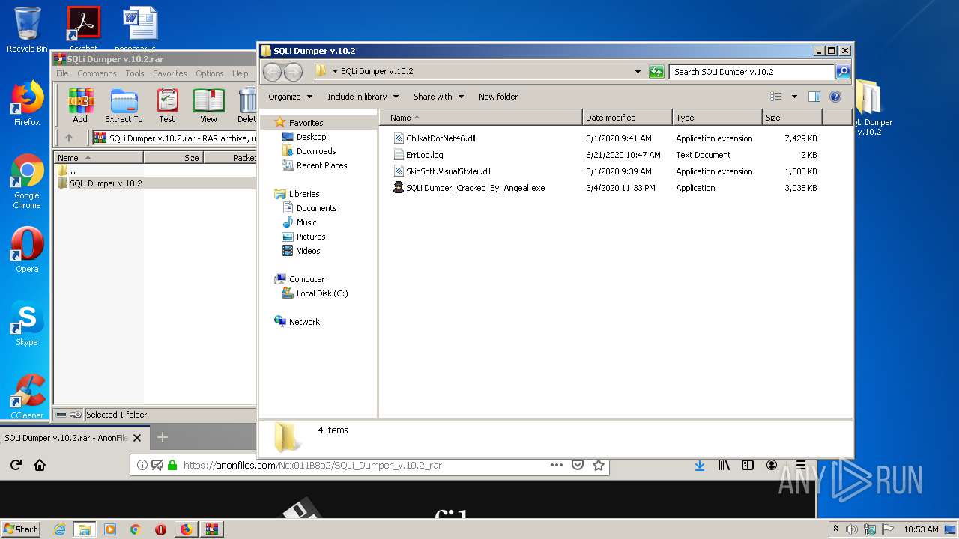
Task: Open the Share with dropdown
Action: [438, 97]
